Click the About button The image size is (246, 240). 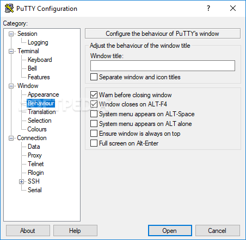click(28, 231)
